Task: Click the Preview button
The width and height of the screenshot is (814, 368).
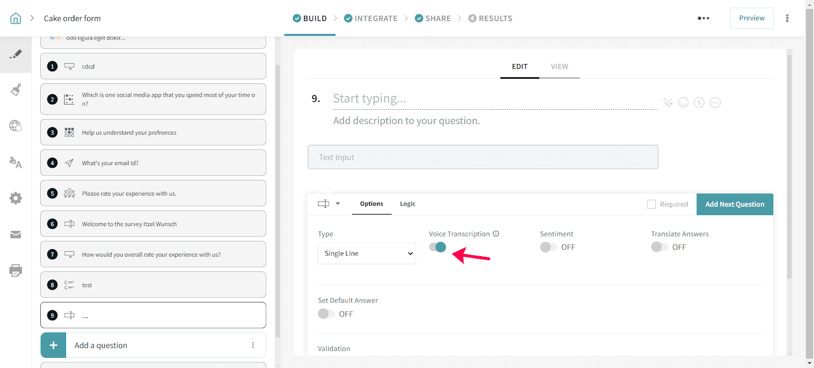Action: pos(751,18)
